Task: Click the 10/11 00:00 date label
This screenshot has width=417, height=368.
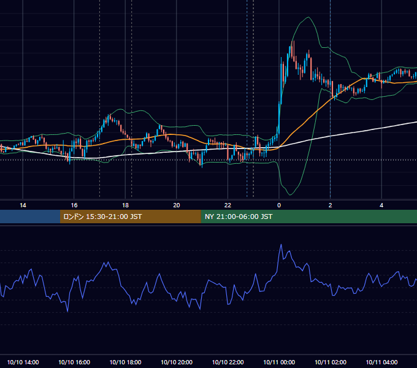Action: coord(279,362)
